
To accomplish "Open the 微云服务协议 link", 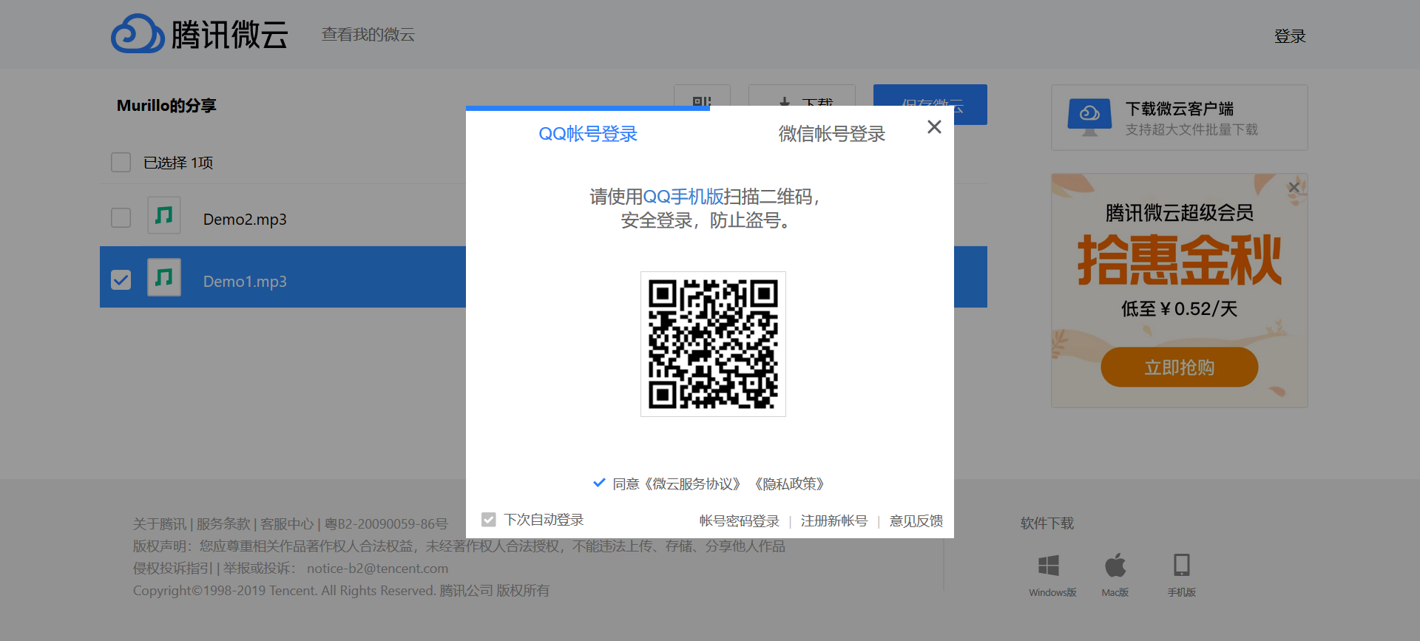I will coord(692,484).
